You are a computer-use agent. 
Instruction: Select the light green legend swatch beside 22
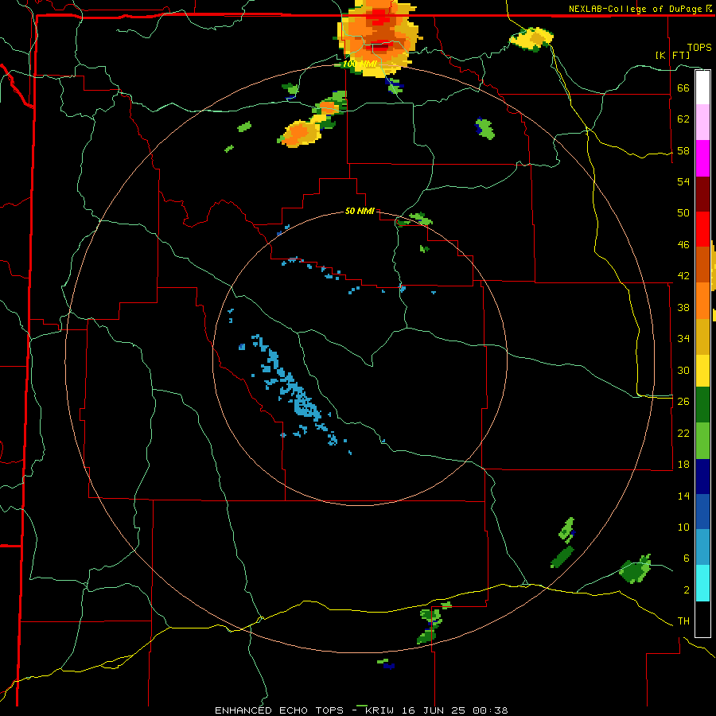[702, 441]
